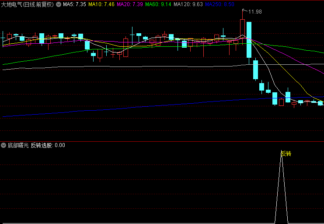Screen dimensions: 324x224
Task: Click the 底部曙光 indicator name
Action: point(18,145)
